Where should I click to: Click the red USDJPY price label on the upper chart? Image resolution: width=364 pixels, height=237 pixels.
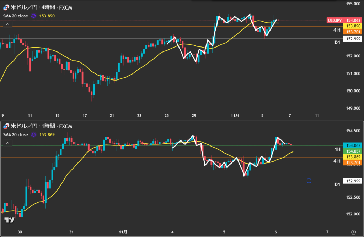point(334,21)
